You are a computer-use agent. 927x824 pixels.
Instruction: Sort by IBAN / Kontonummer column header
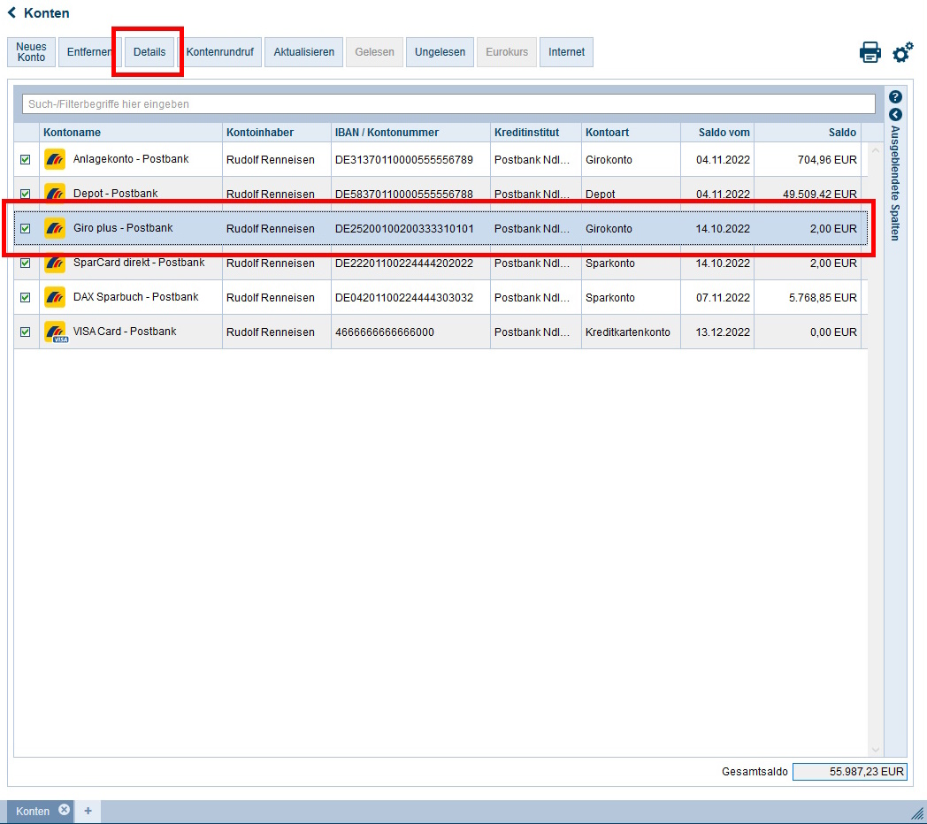411,133
